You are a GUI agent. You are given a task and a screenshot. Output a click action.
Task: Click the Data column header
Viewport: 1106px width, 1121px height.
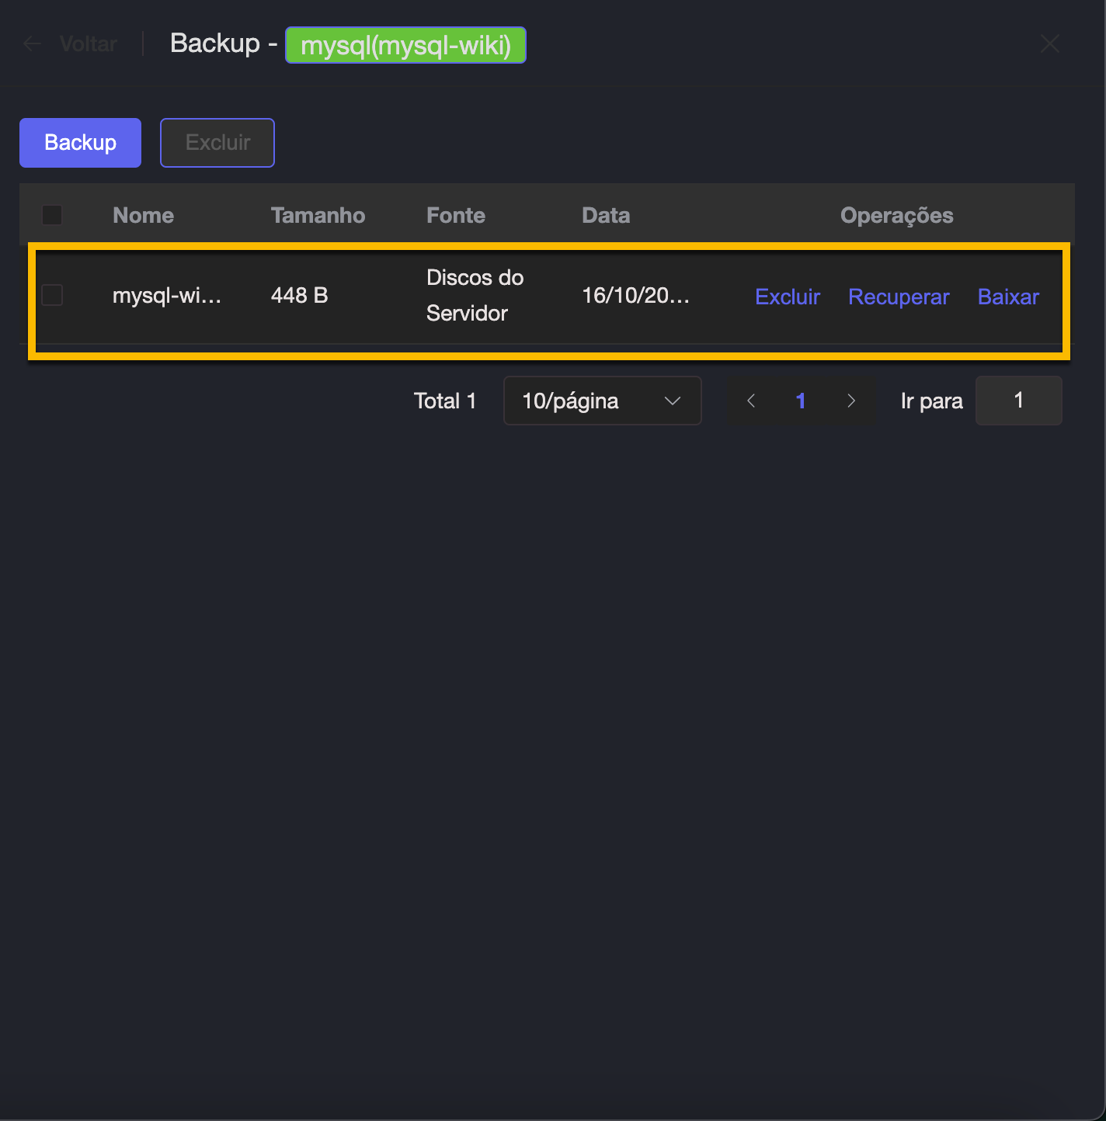click(606, 215)
